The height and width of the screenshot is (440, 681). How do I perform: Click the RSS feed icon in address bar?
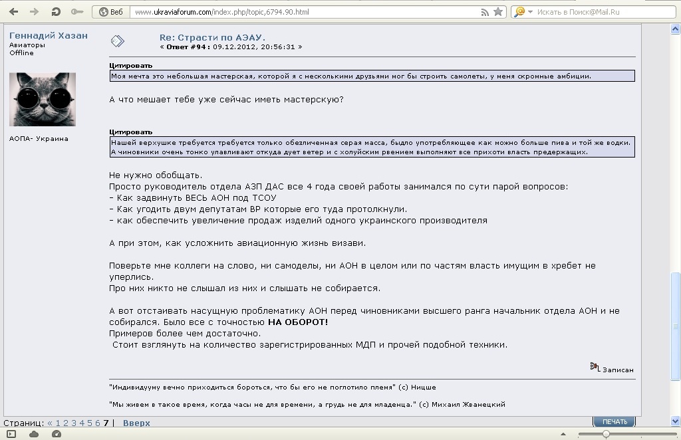point(483,12)
